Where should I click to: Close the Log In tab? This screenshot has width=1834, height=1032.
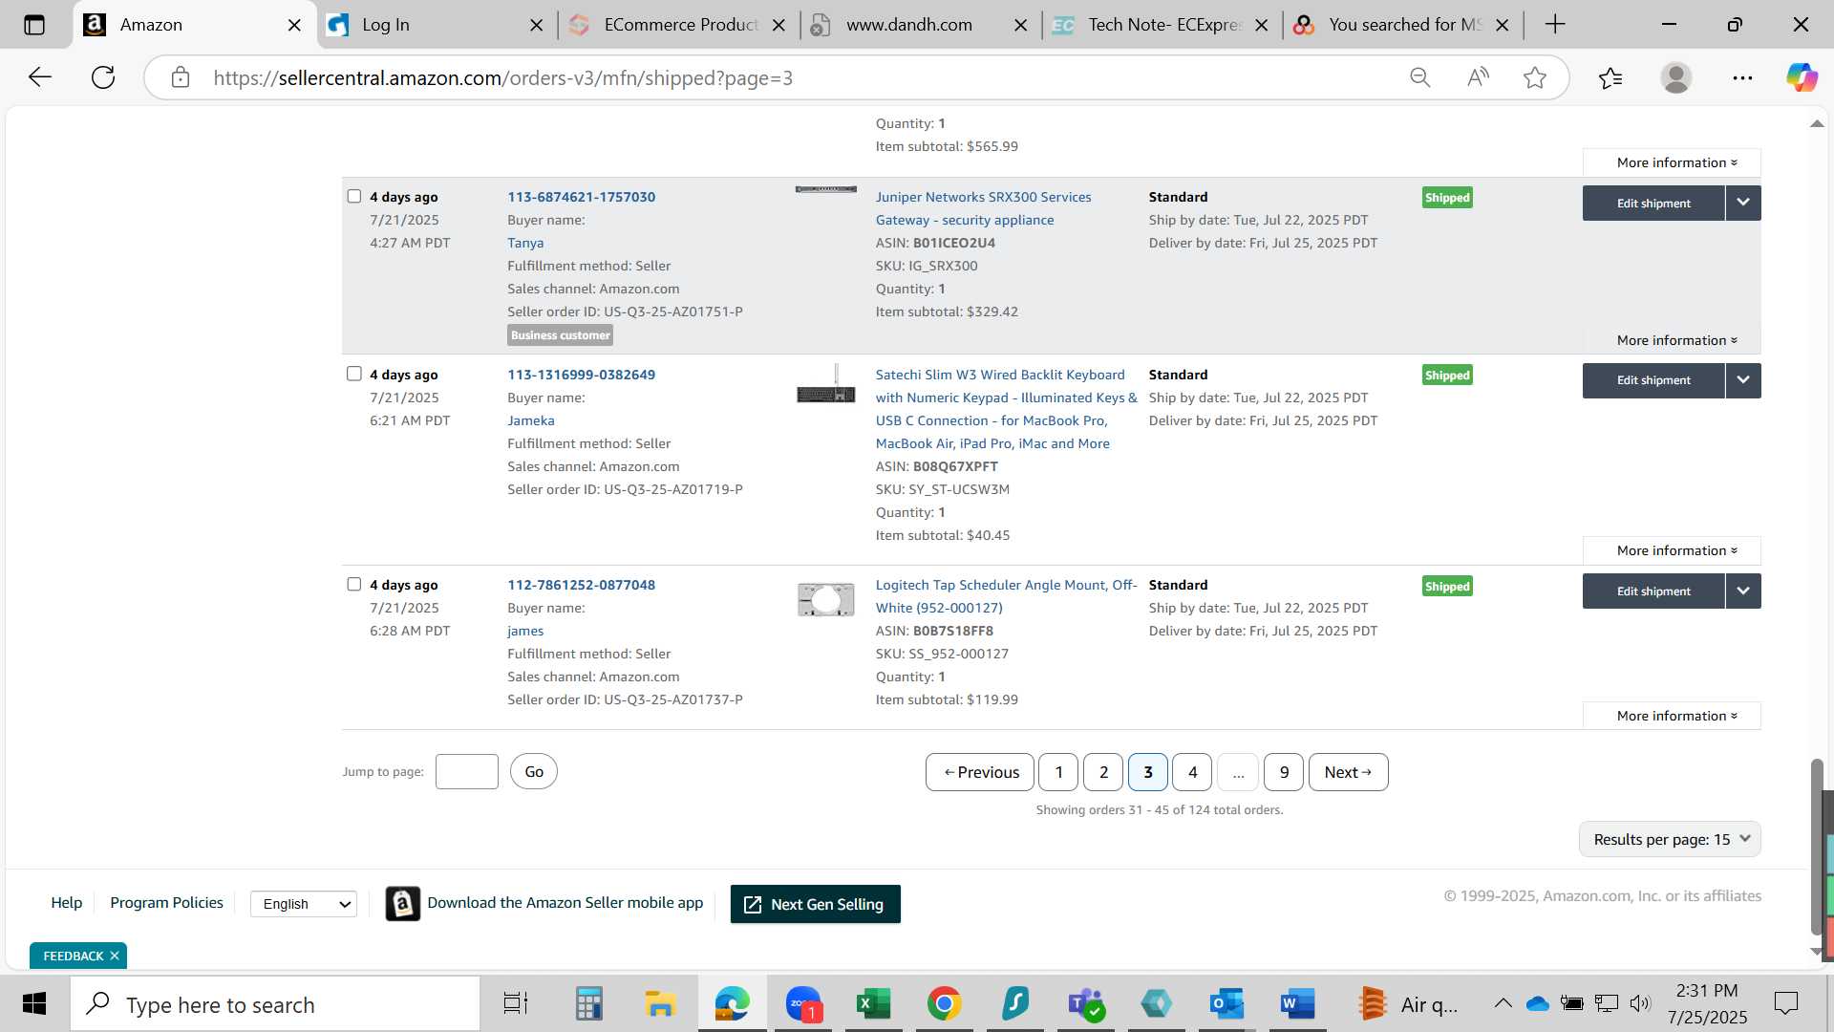tap(537, 25)
